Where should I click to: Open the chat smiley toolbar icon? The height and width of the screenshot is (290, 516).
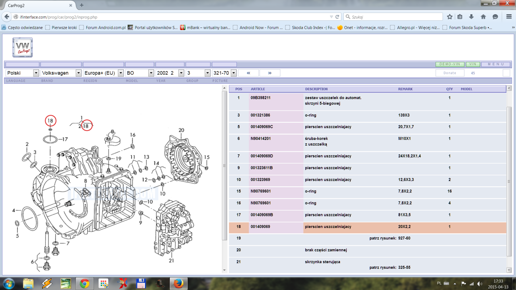tap(495, 17)
